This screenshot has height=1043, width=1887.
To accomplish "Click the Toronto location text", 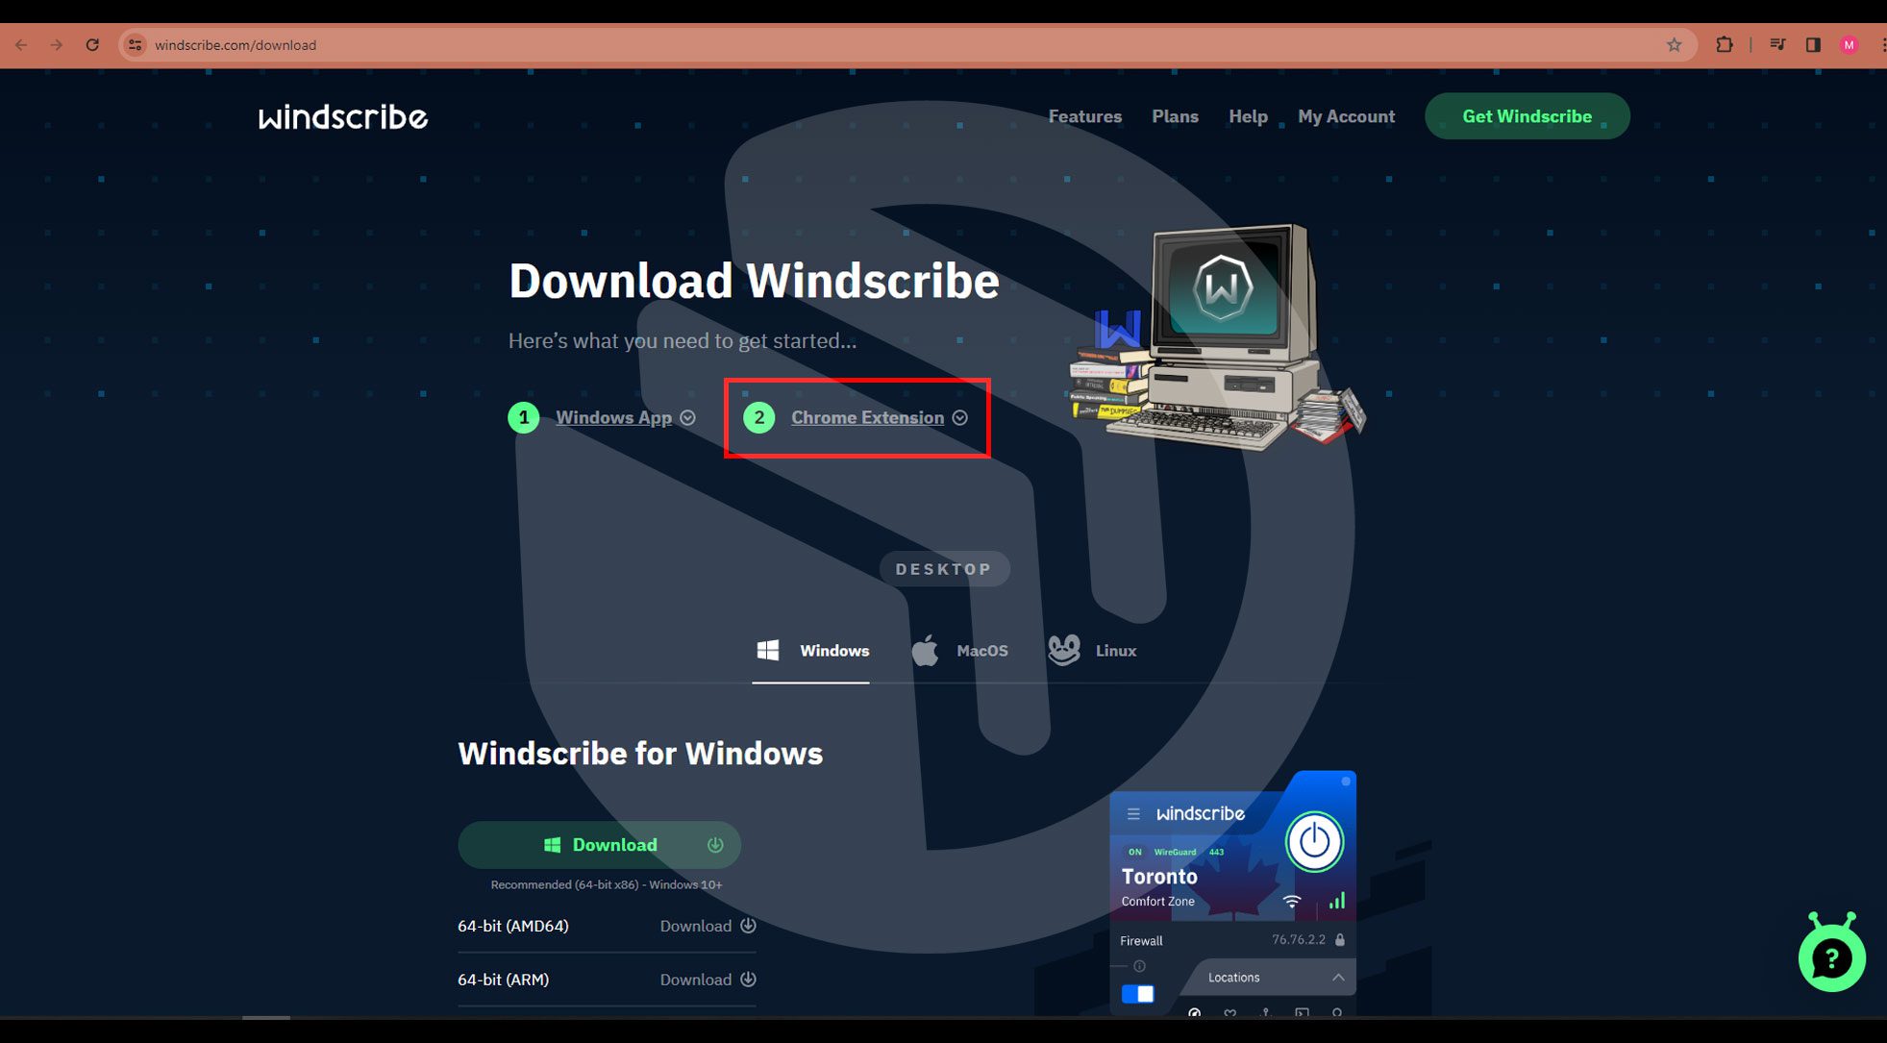I will tap(1159, 877).
